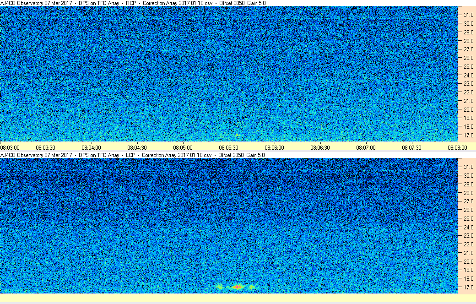Click the 08:06:00 time axis label
The image size is (476, 304).
click(275, 148)
